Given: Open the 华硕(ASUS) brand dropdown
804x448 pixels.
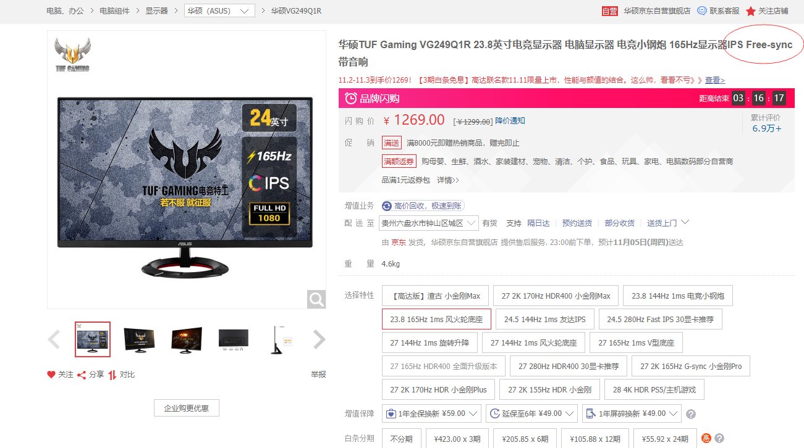Looking at the screenshot, I should (219, 11).
